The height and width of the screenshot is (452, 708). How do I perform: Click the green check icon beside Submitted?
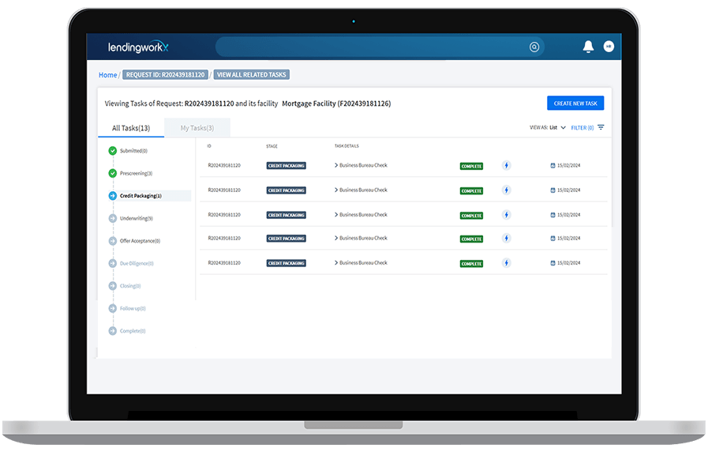coord(113,150)
